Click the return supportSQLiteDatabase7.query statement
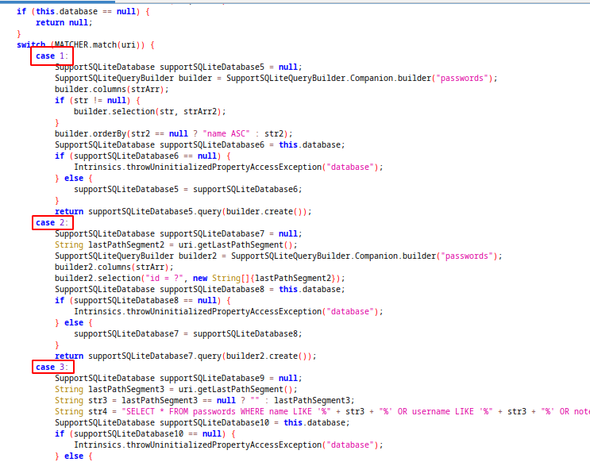The image size is (590, 462). 185,356
